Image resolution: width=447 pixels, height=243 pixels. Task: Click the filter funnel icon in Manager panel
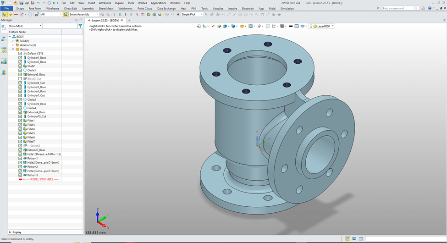80,26
